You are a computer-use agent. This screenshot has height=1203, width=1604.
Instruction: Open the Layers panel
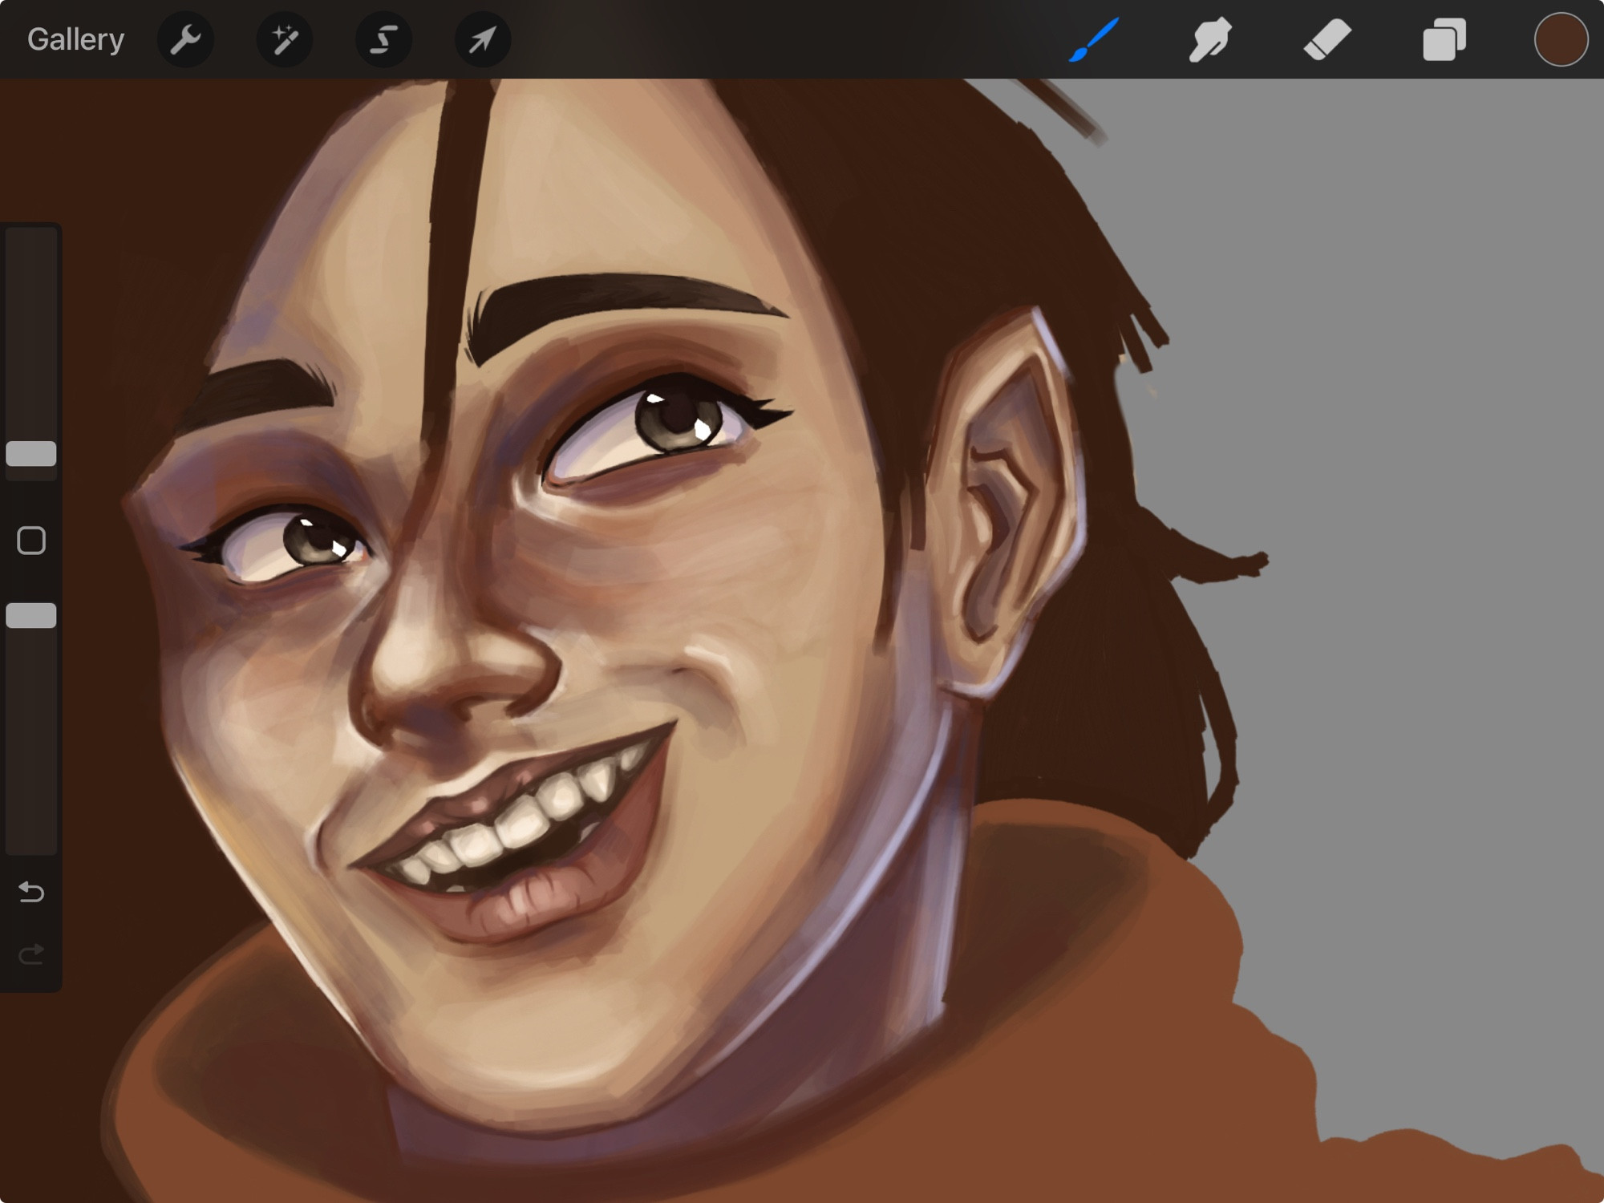point(1444,39)
